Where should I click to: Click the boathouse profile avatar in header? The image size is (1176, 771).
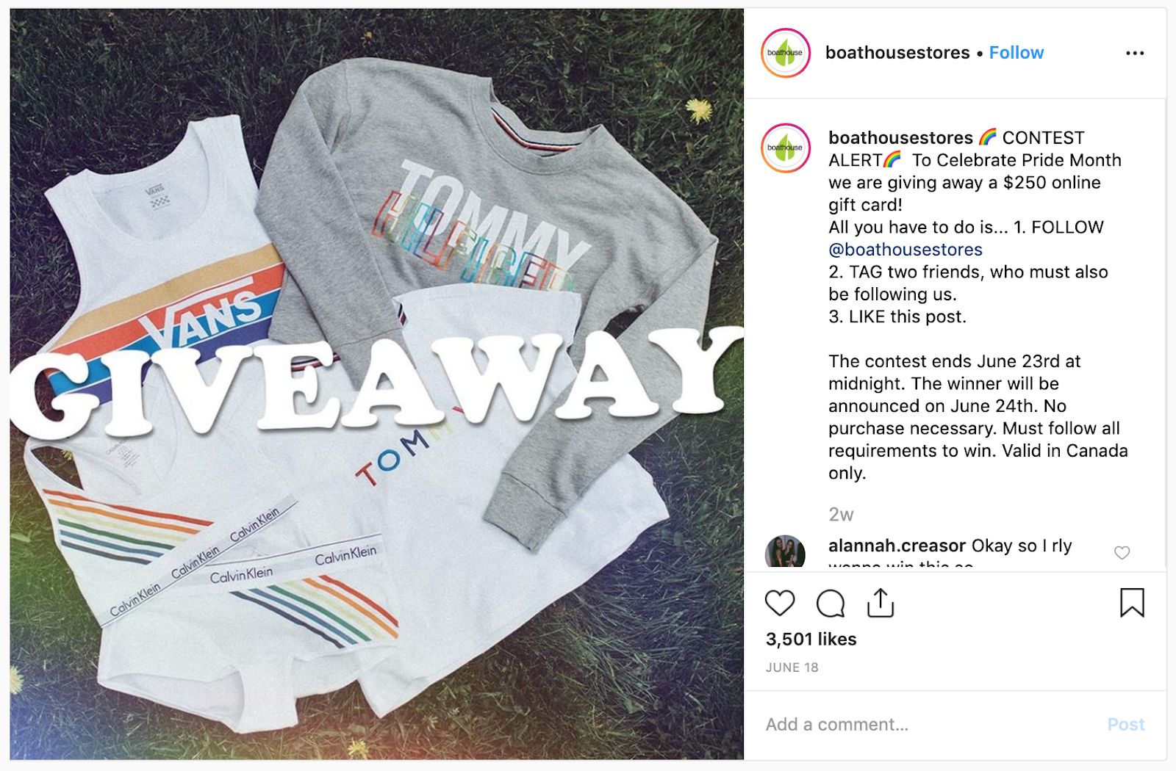pyautogui.click(x=785, y=53)
